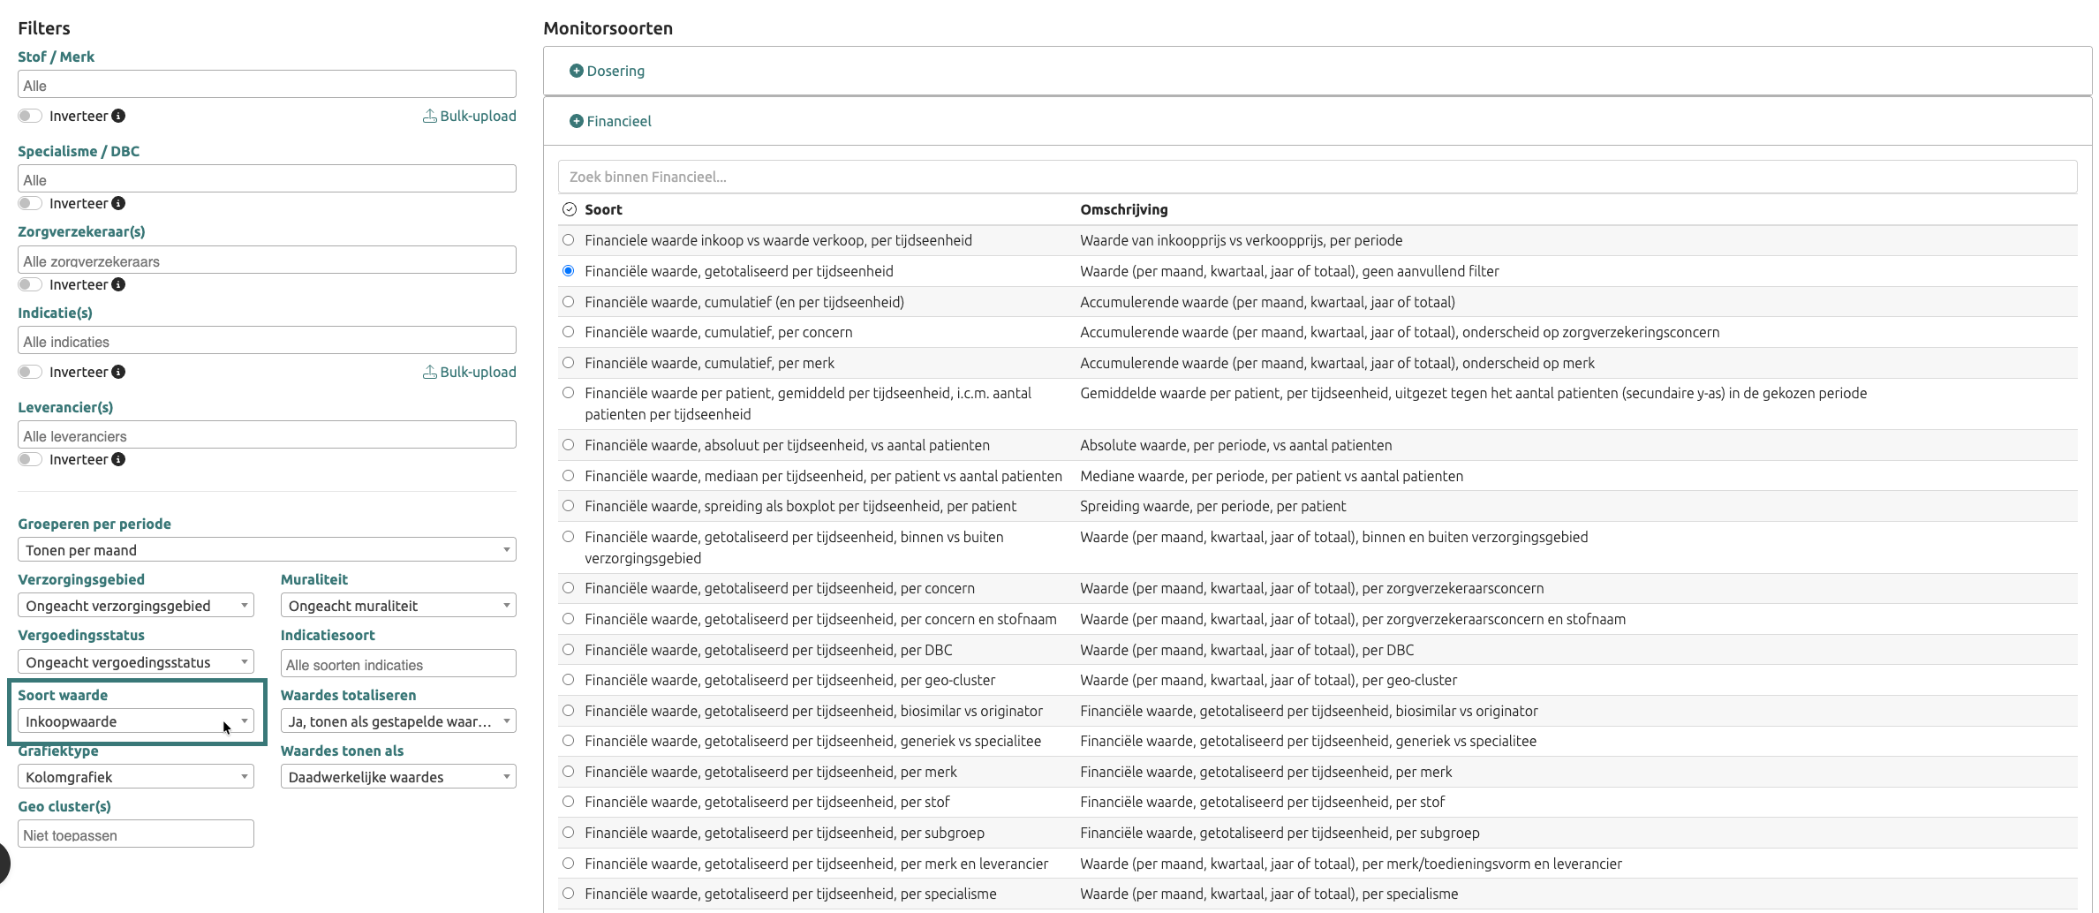Select radio 'Financiële waarde, cumulatief, per merk'
Image resolution: width=2099 pixels, height=913 pixels.
click(x=569, y=363)
